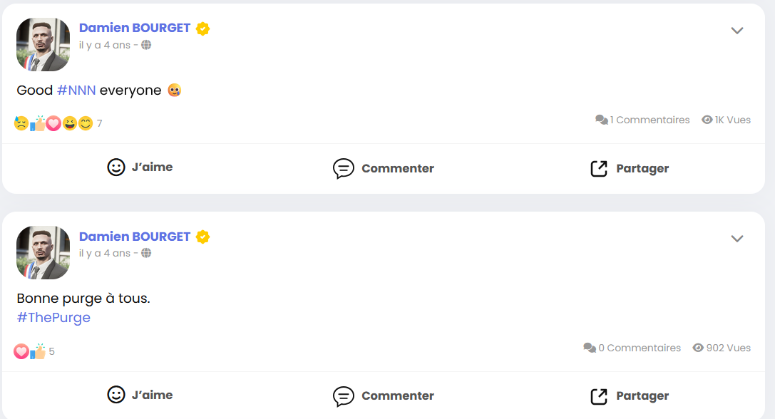
Task: Click the globe icon on the #NNN post
Action: 146,45
